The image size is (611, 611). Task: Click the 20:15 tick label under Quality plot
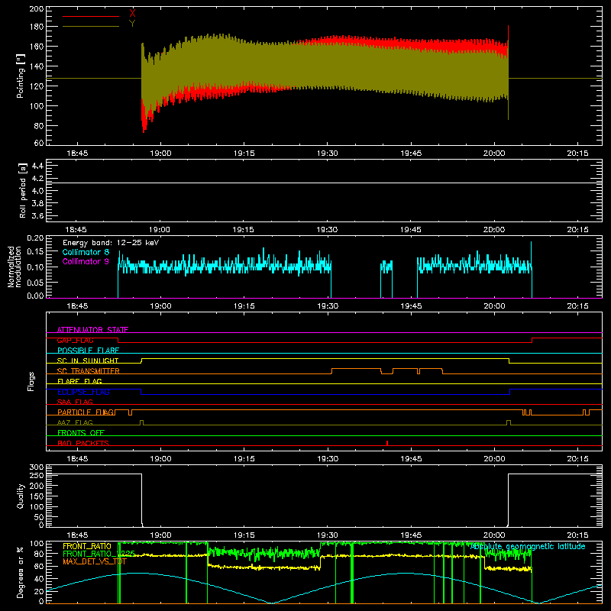[x=577, y=535]
